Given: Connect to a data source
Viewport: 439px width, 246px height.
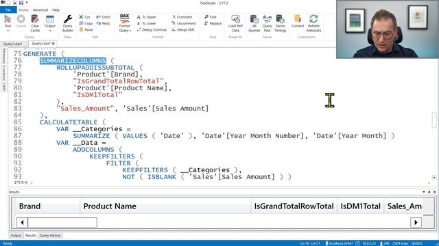Looking at the screenshot, I should click(x=297, y=21).
